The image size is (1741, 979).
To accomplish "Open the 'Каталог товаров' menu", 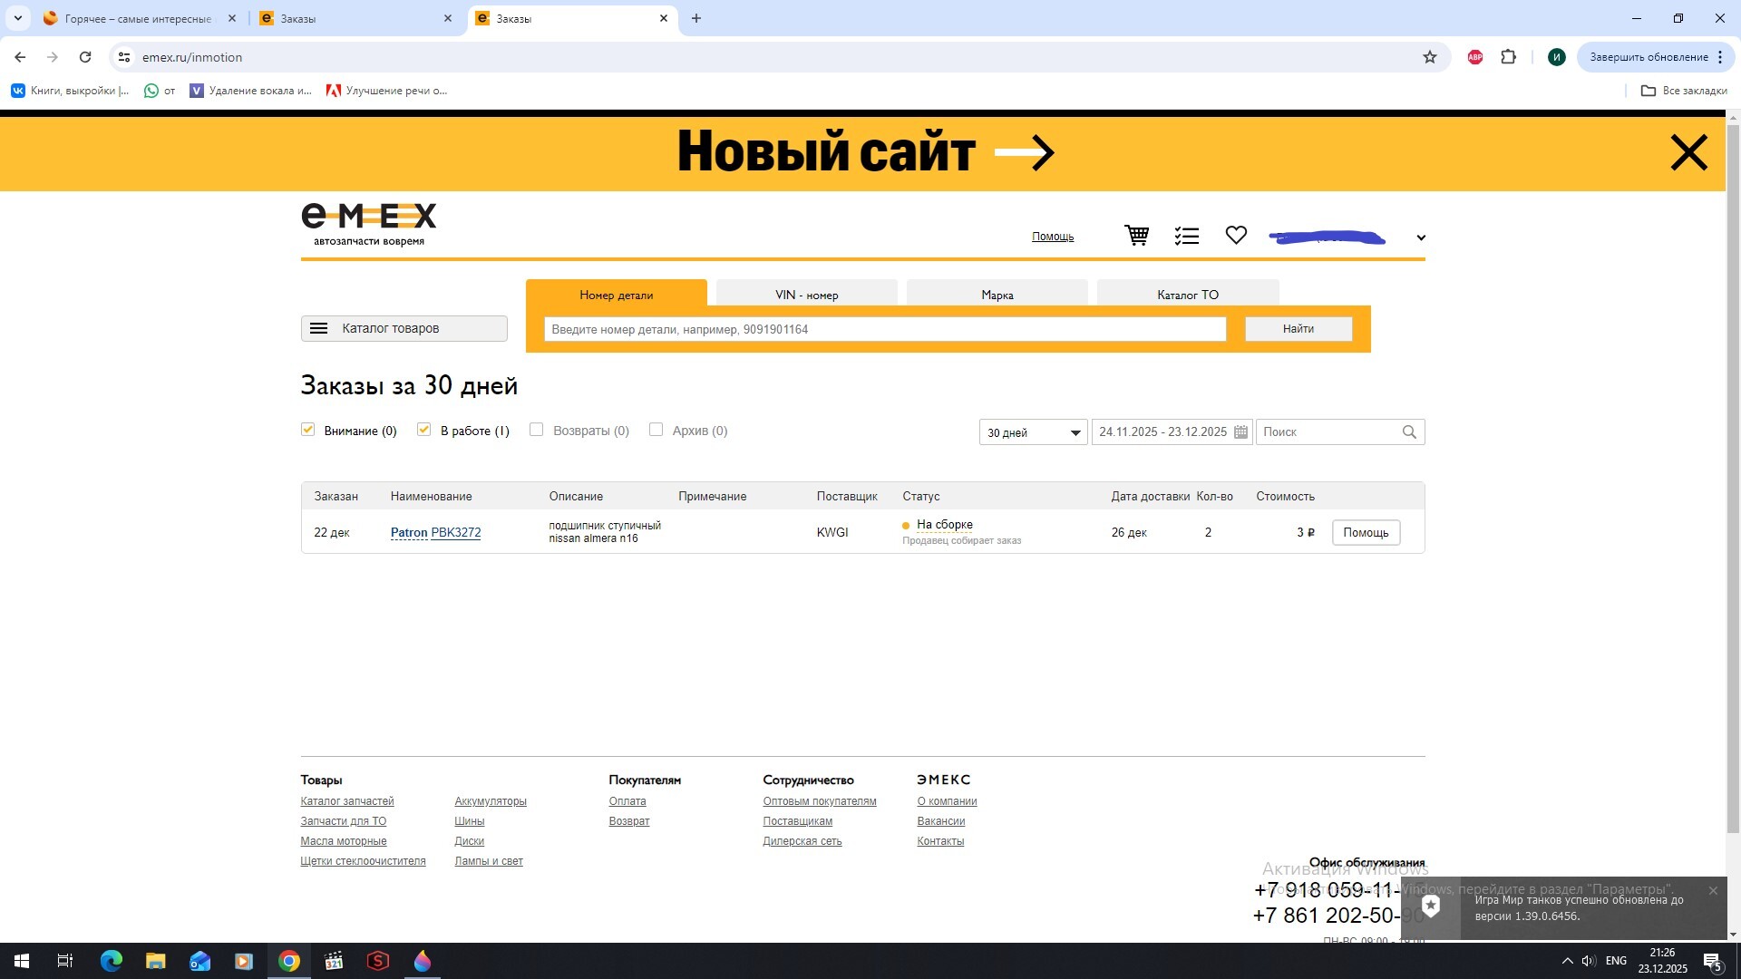I will pyautogui.click(x=404, y=328).
